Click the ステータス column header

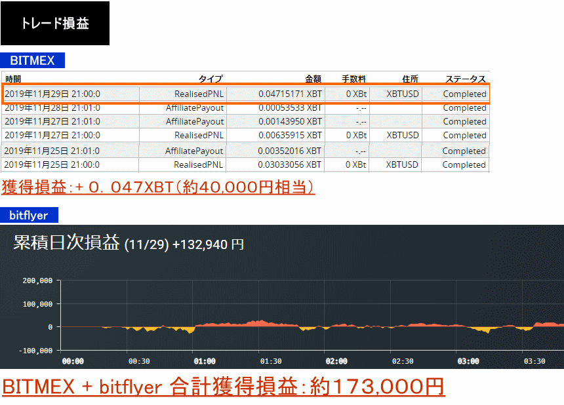[466, 79]
